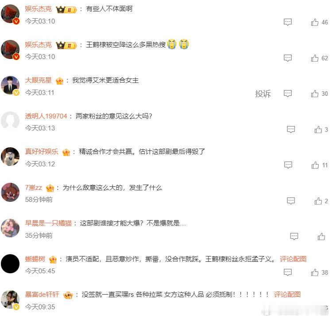Image resolution: width=332 pixels, height=319 pixels.
Task: Open 大眼克星's avatar
Action: 10,85
